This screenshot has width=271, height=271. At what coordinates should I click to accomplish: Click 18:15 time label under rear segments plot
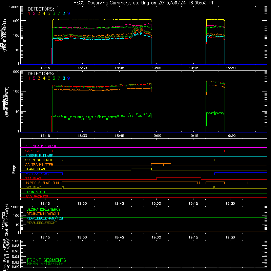(x=45, y=136)
